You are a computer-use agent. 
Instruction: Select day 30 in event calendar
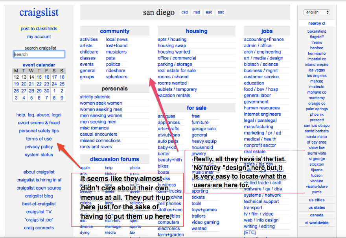[46, 91]
